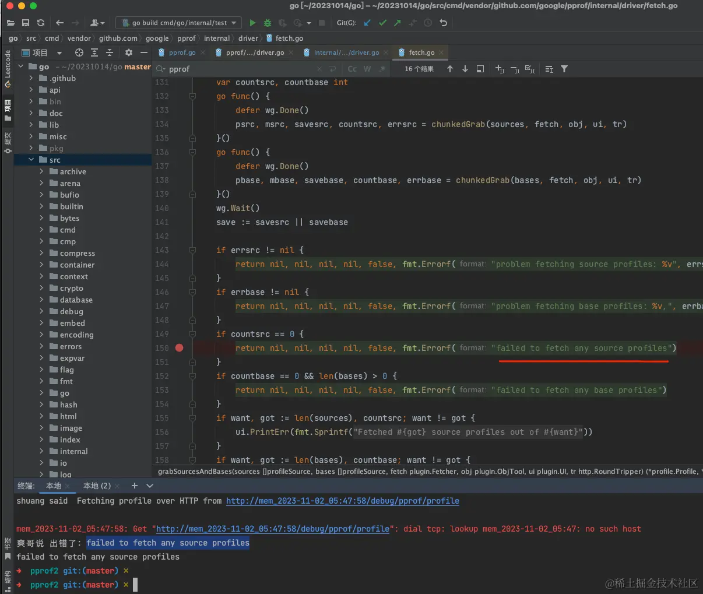Viewport: 703px width, 594px height.
Task: Open quoted pprof/profile URL in error line
Action: coord(273,529)
